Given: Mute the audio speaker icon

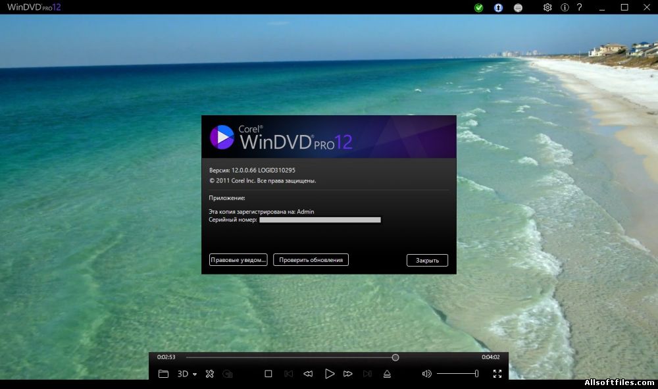Looking at the screenshot, I should pos(426,374).
